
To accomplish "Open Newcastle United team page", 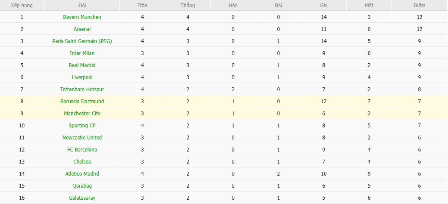I will click(82, 138).
